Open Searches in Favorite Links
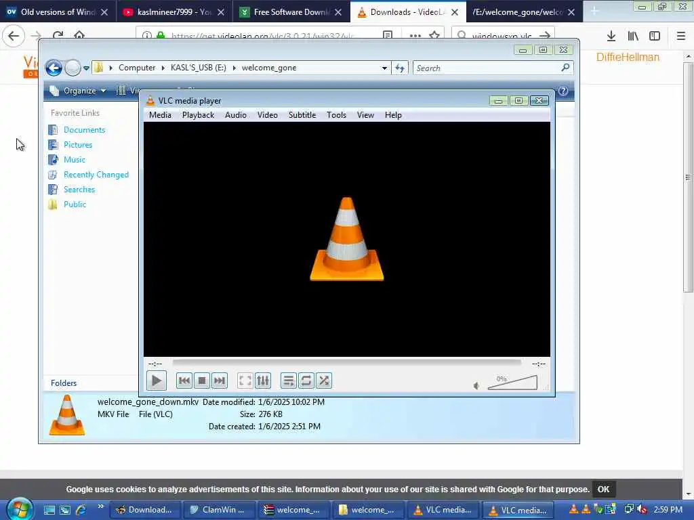694x520 pixels. click(x=79, y=190)
